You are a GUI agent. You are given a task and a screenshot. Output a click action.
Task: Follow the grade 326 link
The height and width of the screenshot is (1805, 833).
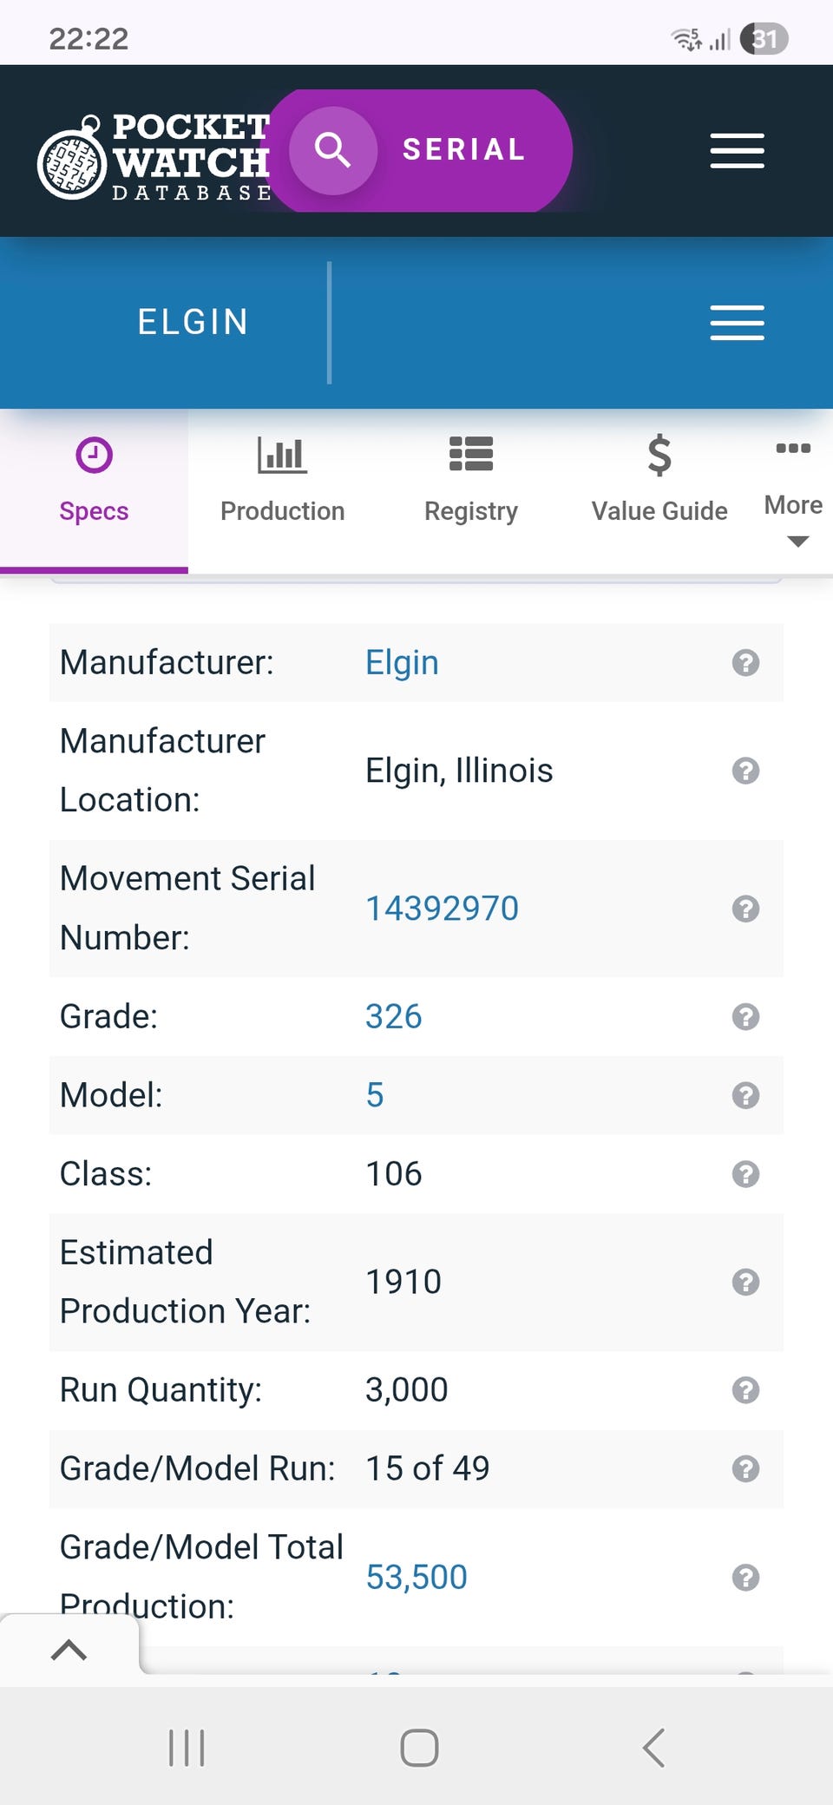click(x=393, y=1016)
